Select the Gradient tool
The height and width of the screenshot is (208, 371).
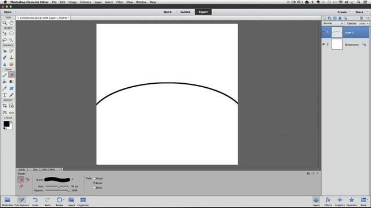[12, 81]
